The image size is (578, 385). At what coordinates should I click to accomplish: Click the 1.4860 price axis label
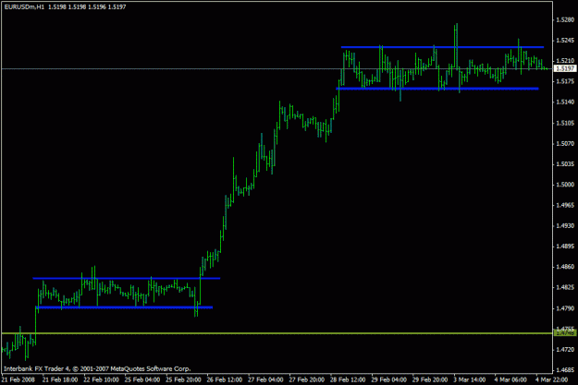[565, 267]
